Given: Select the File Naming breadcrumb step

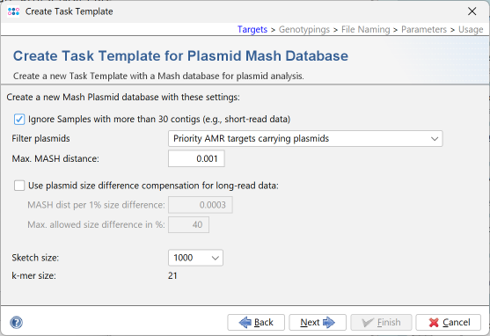Looking at the screenshot, I should click(x=366, y=29).
